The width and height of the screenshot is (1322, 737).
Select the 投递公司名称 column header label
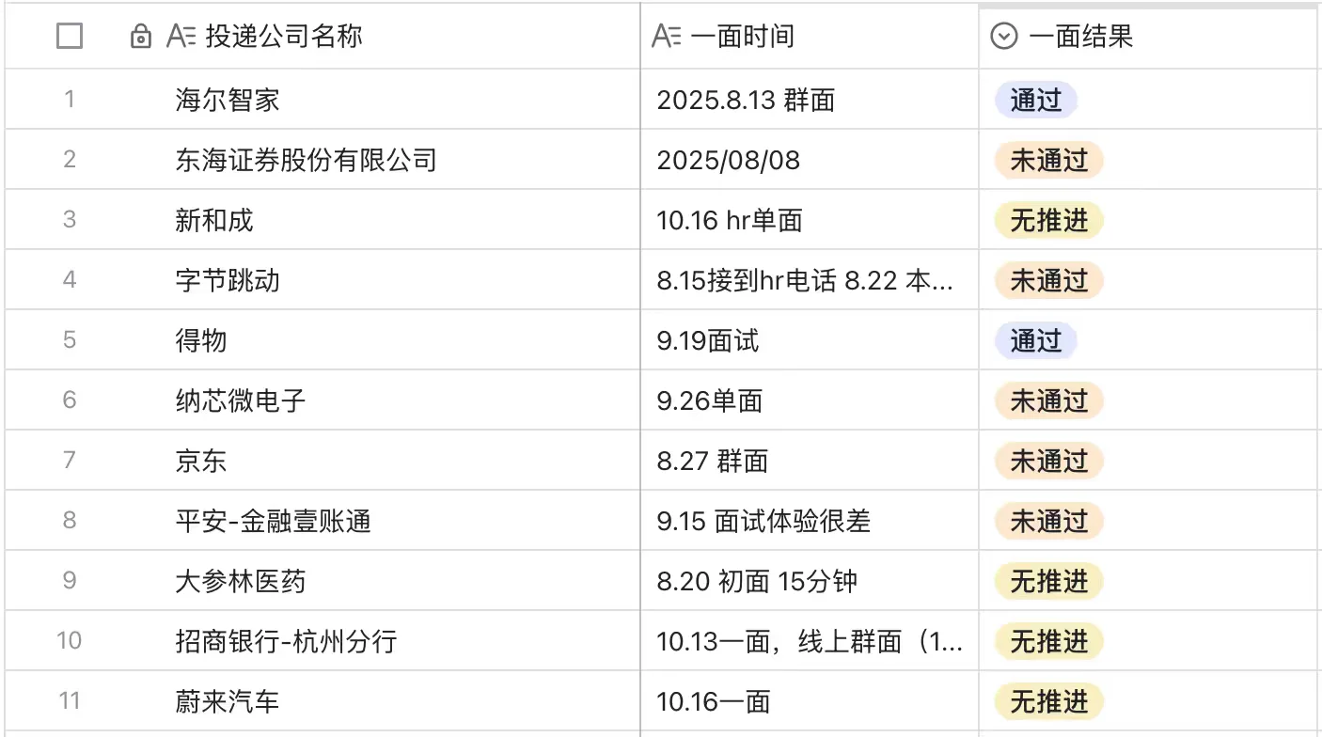tap(284, 37)
